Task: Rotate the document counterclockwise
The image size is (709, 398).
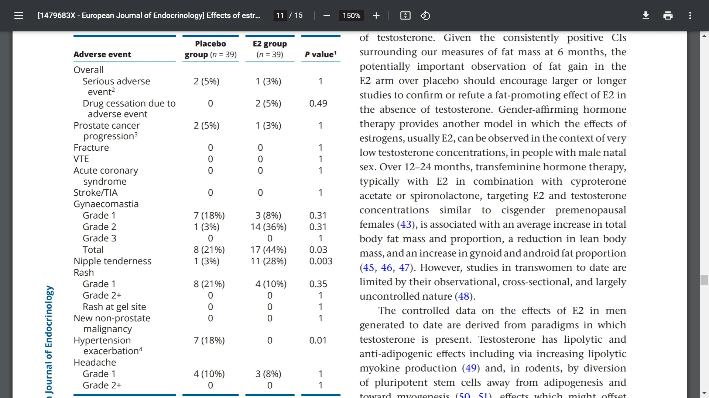Action: [425, 15]
